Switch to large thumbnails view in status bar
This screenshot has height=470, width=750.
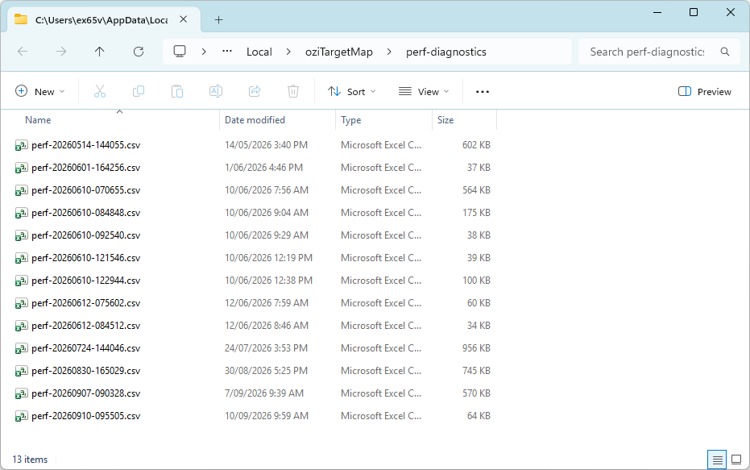[736, 460]
